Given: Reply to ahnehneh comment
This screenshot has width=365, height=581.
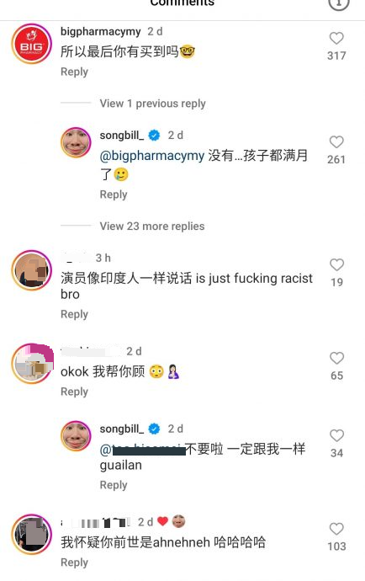Looking at the screenshot, I should point(74,562).
